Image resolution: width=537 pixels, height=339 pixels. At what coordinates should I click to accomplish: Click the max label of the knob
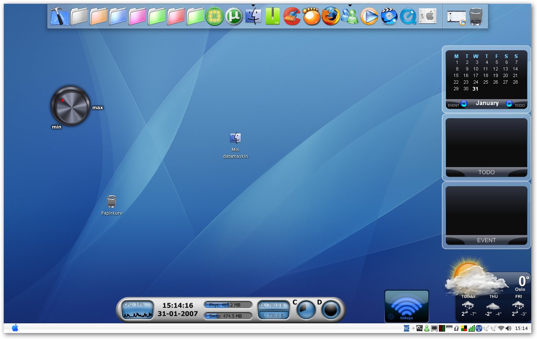pyautogui.click(x=98, y=108)
